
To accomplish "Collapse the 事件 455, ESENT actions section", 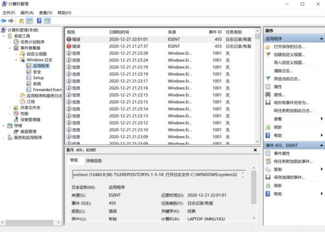I will (321, 146).
